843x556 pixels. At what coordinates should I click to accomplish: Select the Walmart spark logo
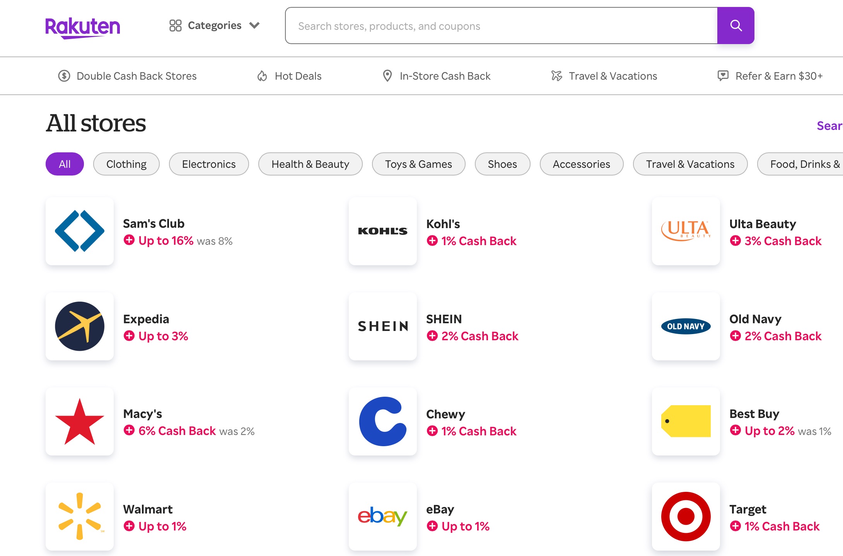80,516
